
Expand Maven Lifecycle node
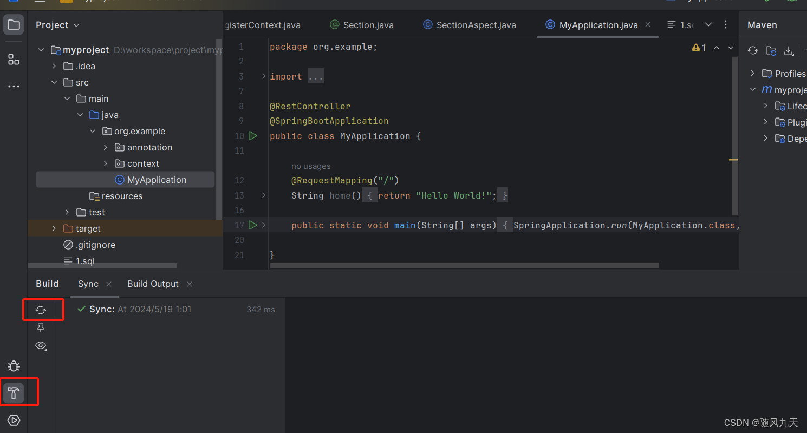click(x=766, y=106)
